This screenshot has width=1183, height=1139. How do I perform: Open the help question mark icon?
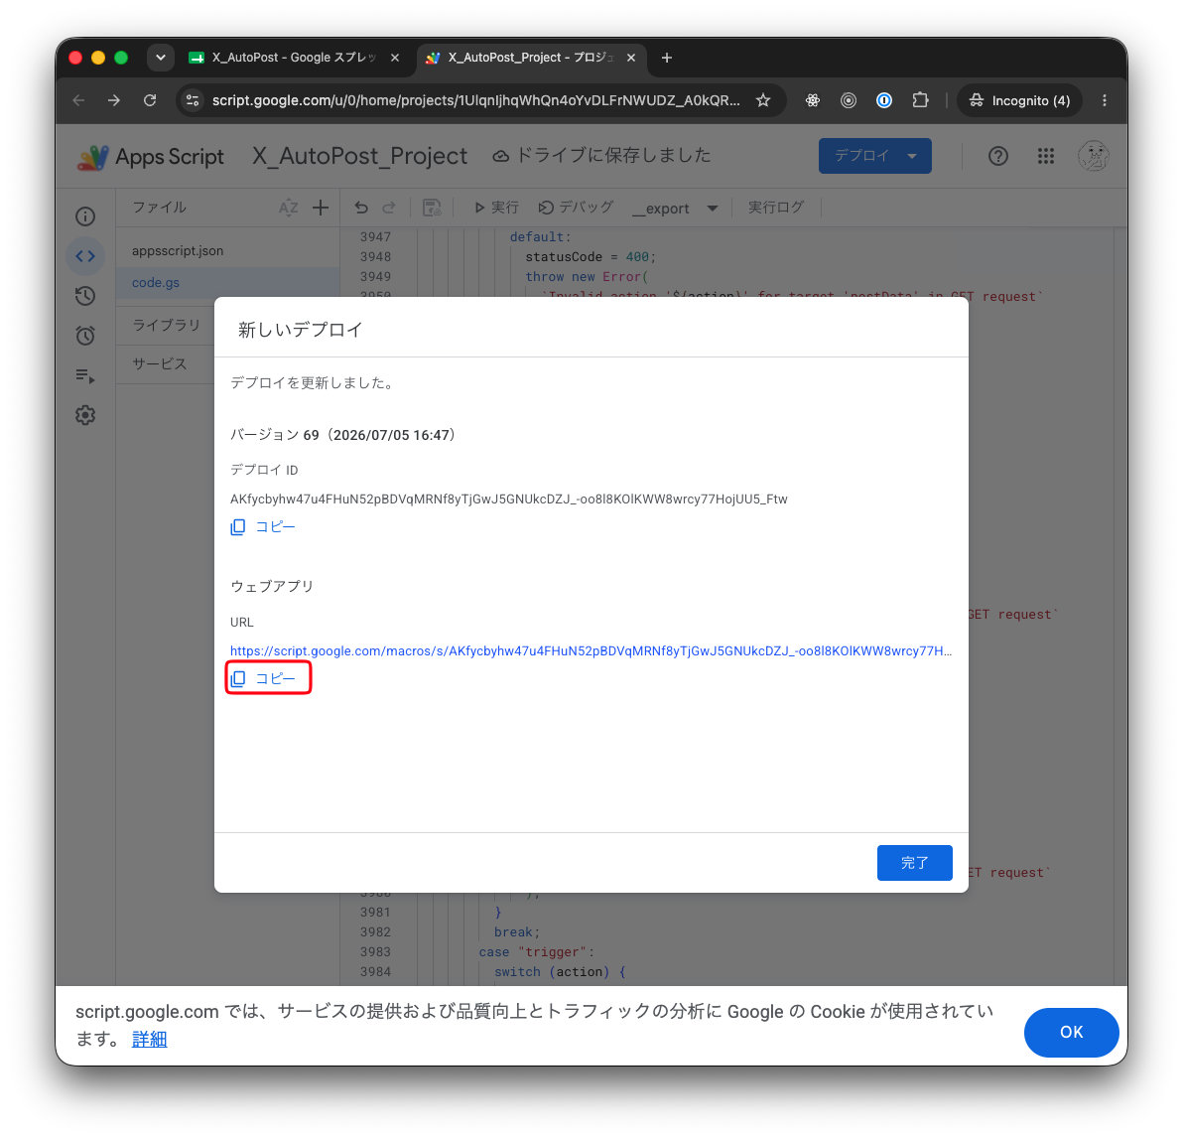pos(997,156)
